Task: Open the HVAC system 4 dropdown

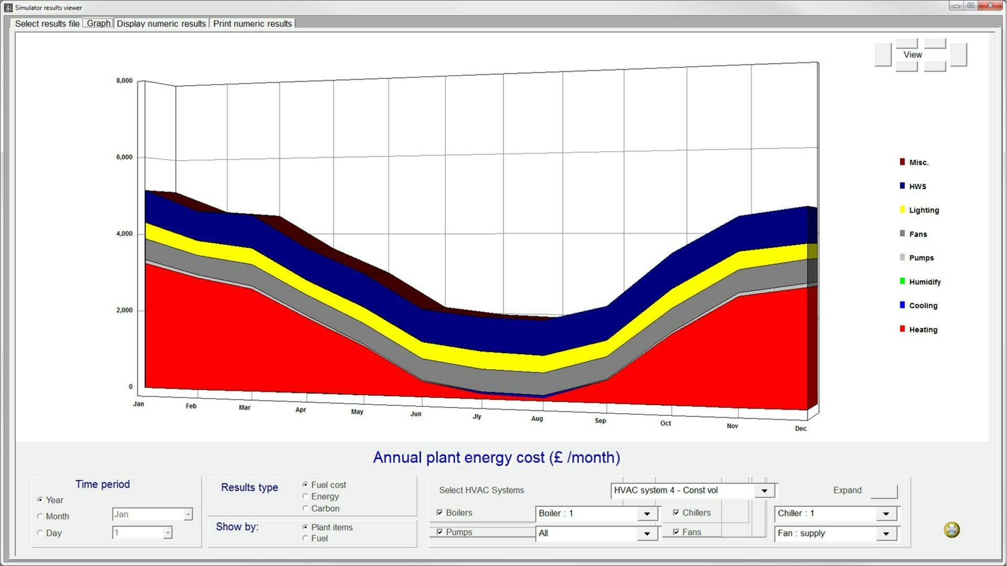Action: (764, 491)
